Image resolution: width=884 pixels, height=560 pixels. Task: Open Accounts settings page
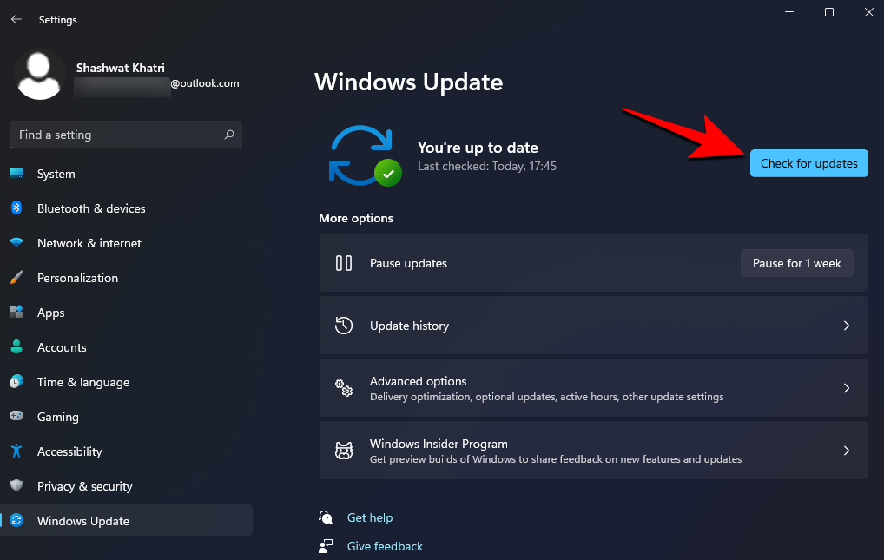(x=126, y=347)
